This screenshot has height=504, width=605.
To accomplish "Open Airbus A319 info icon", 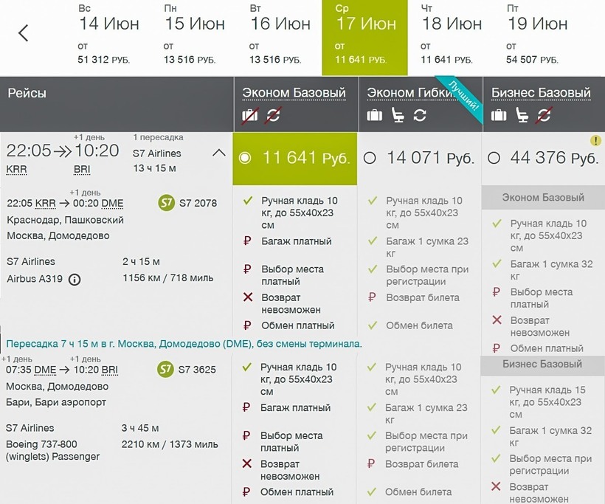I will click(75, 279).
